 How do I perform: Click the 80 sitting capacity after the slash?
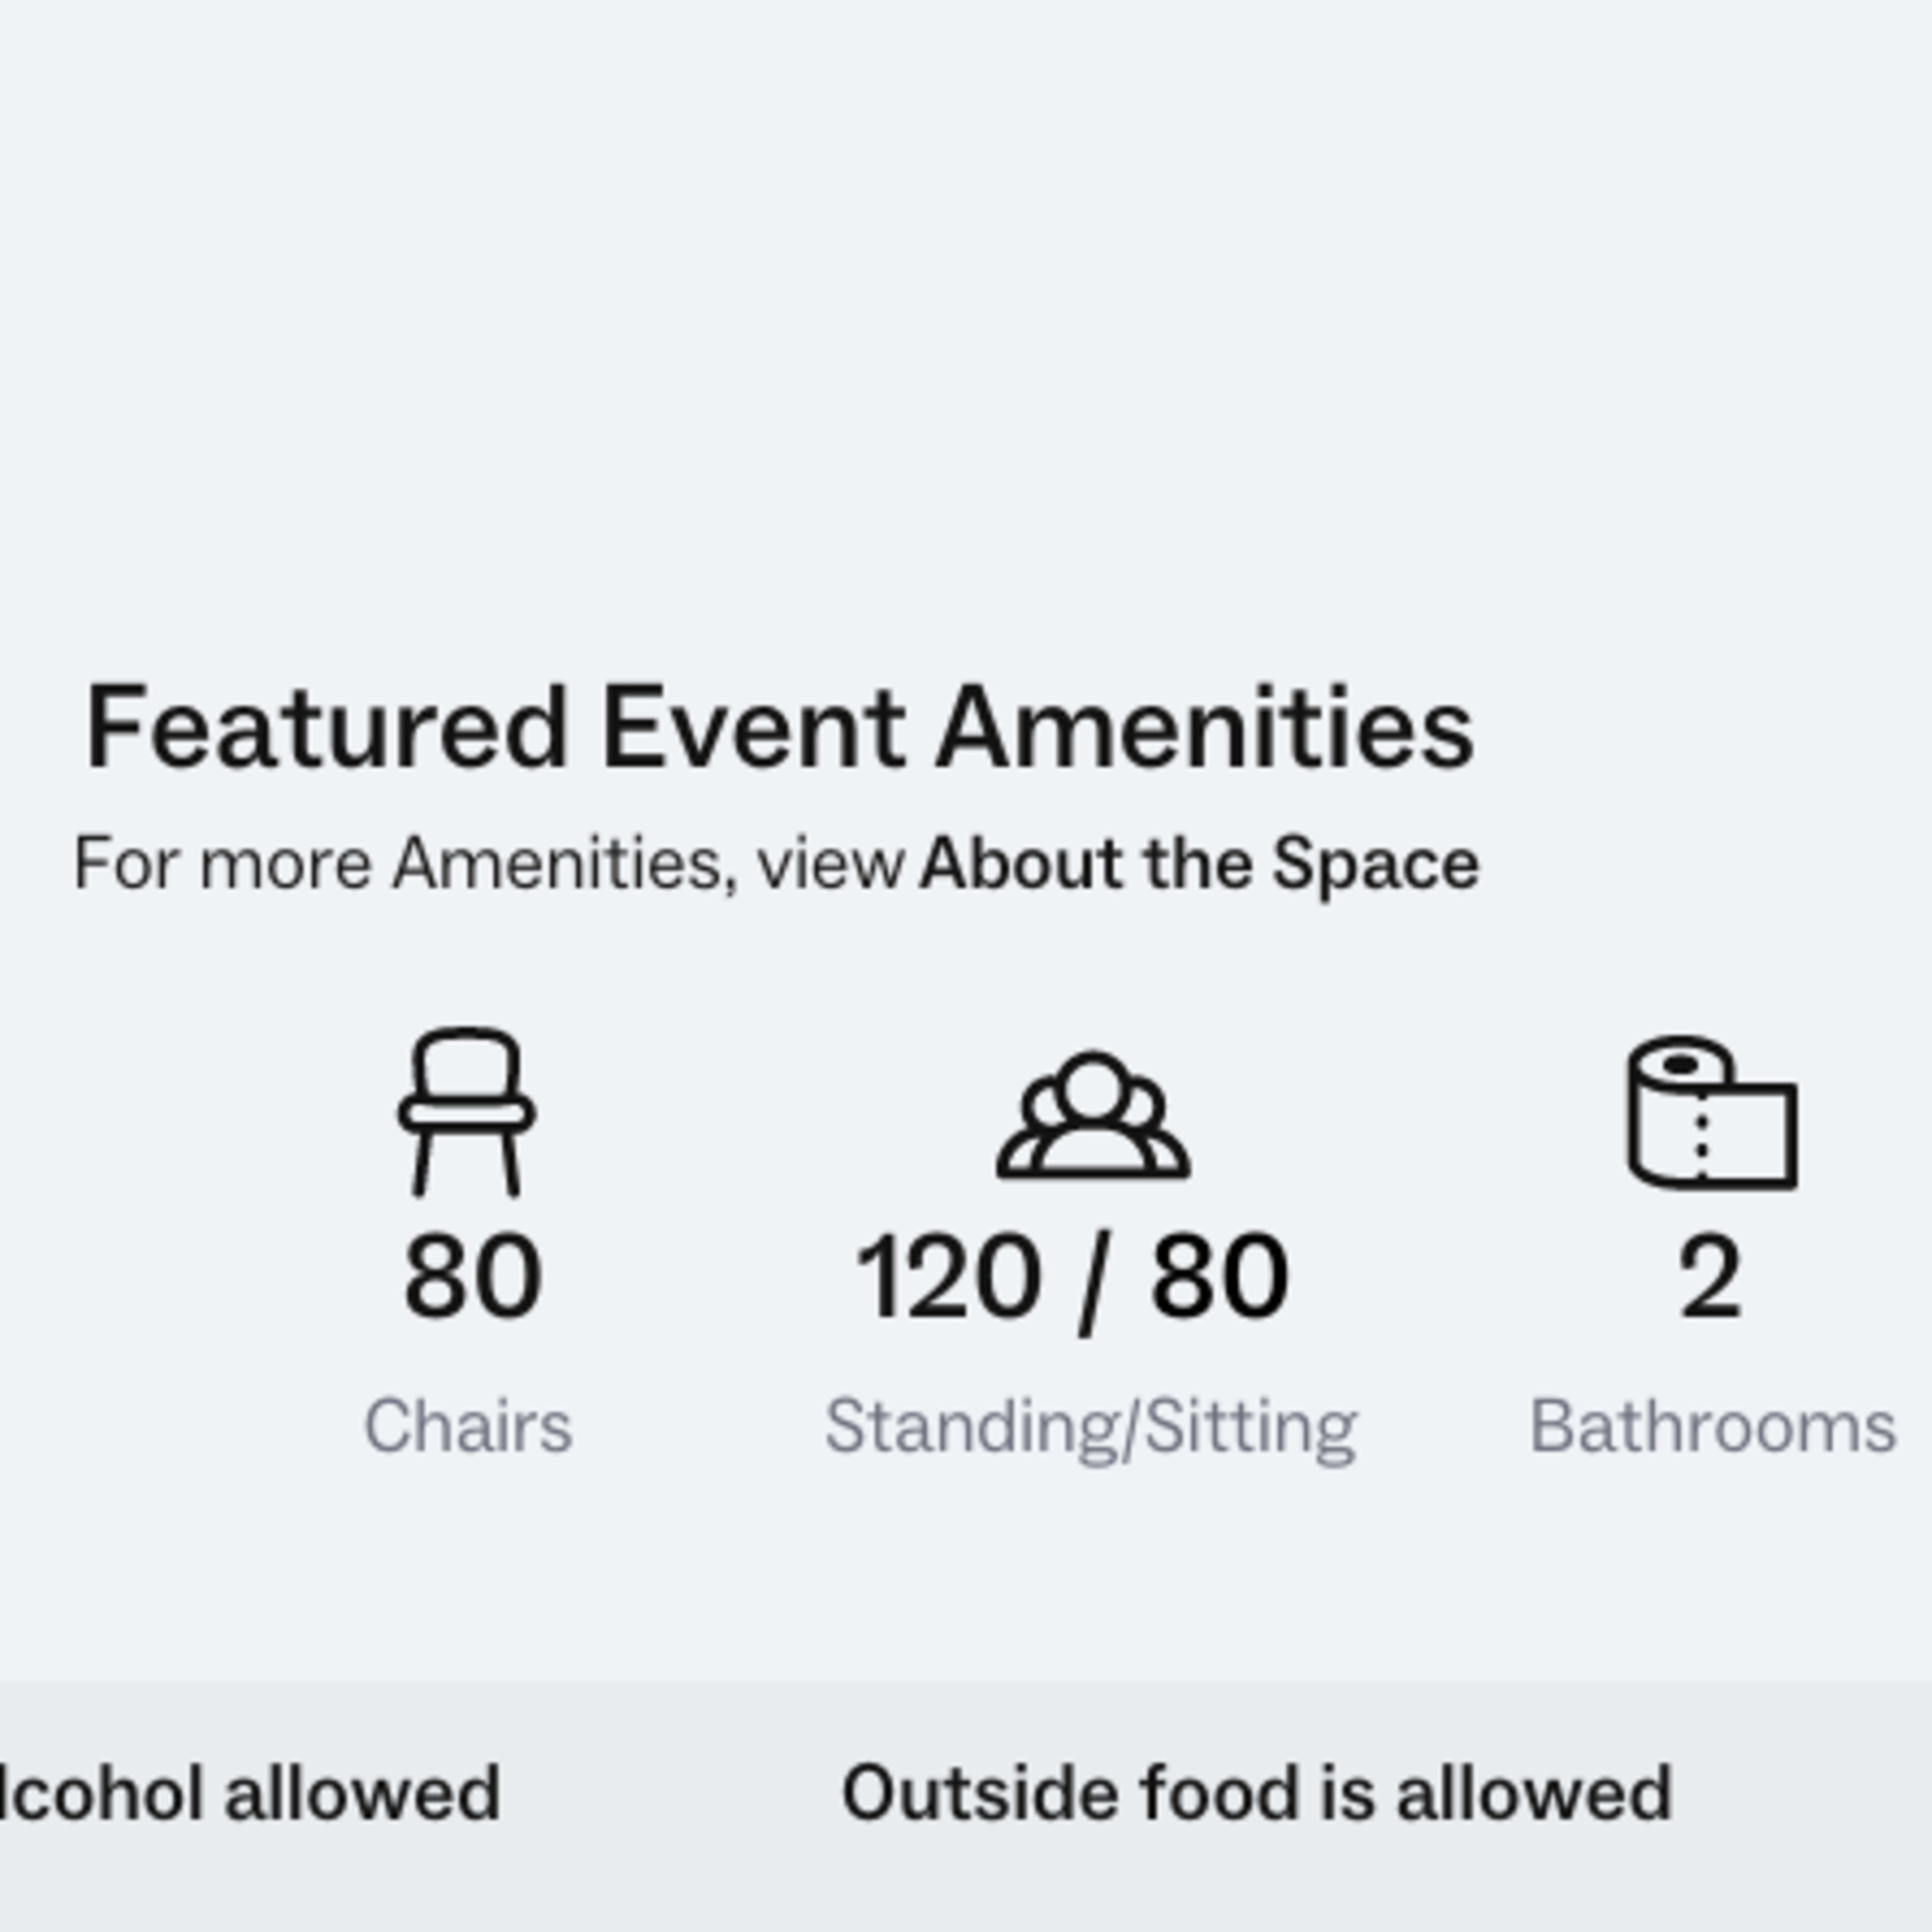1219,1276
